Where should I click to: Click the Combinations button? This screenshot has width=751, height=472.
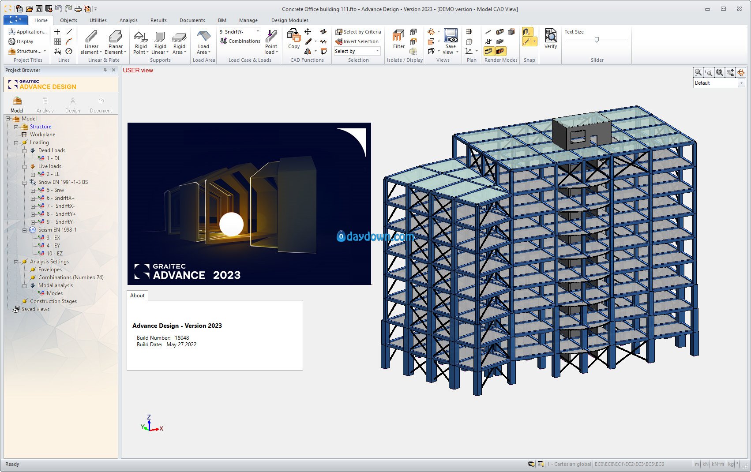coord(240,41)
